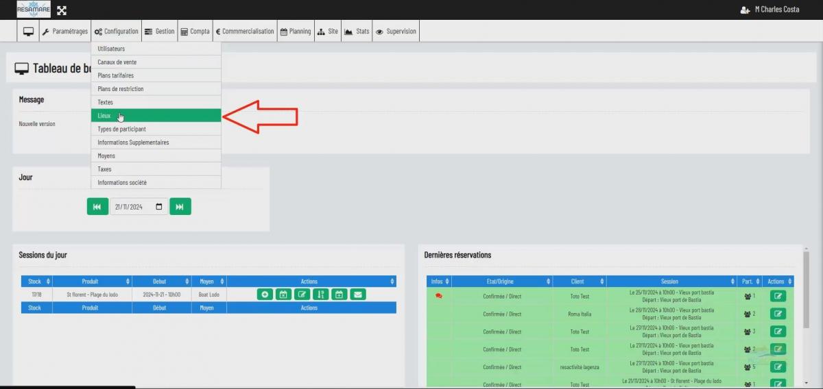Sort reservations by Etat/Origine column

501,281
